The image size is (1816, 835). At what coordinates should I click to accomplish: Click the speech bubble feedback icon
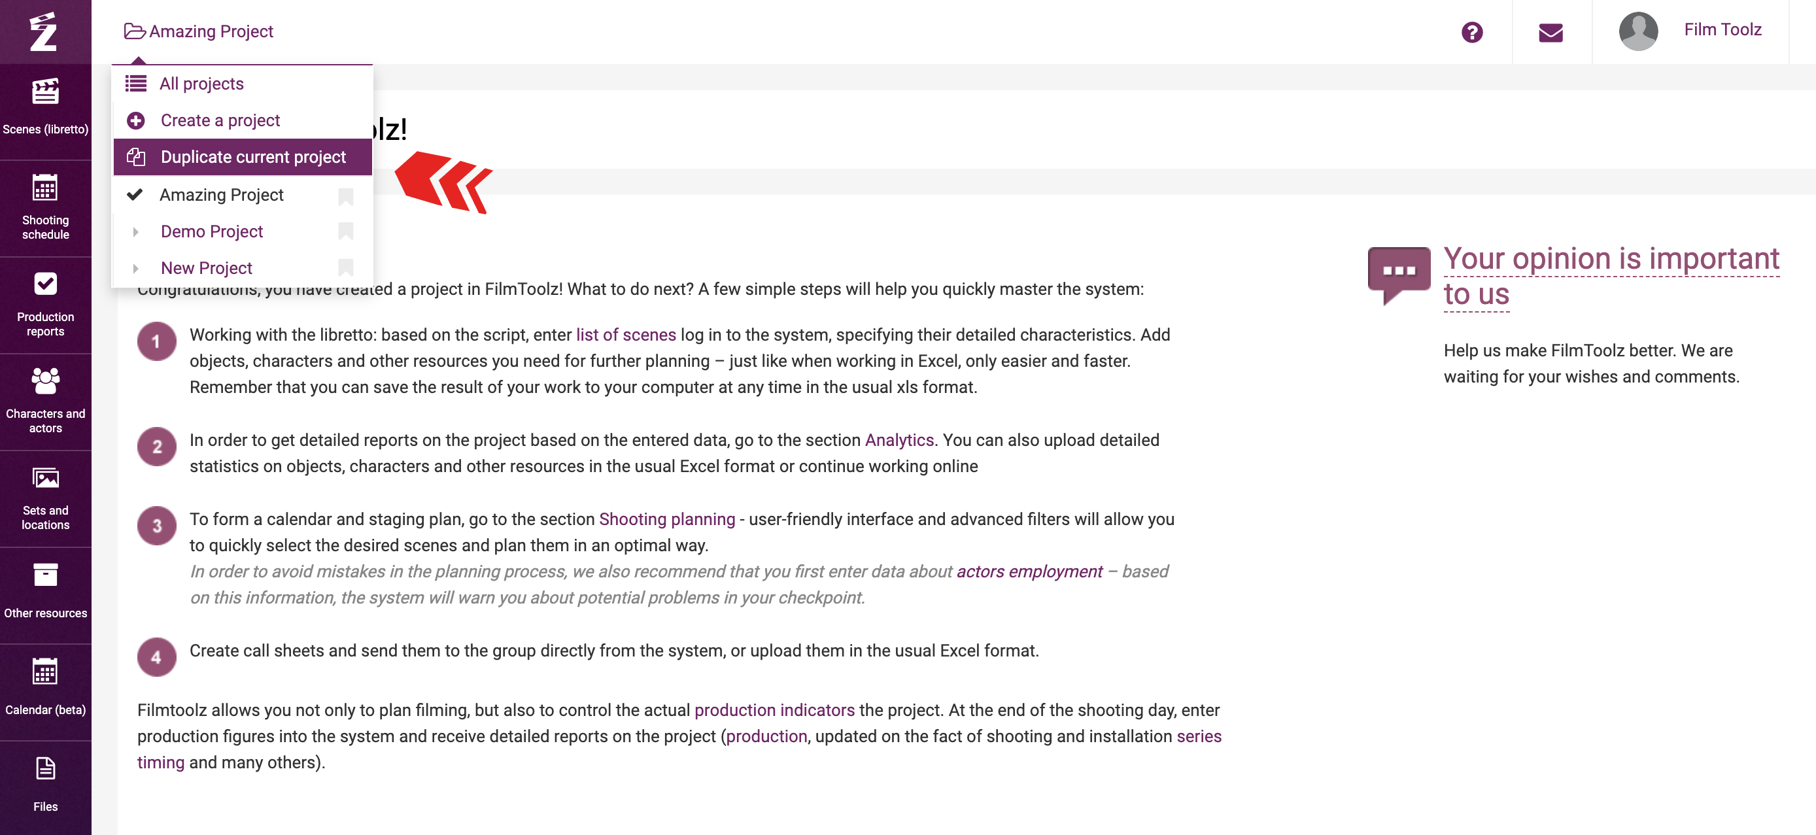click(x=1399, y=275)
